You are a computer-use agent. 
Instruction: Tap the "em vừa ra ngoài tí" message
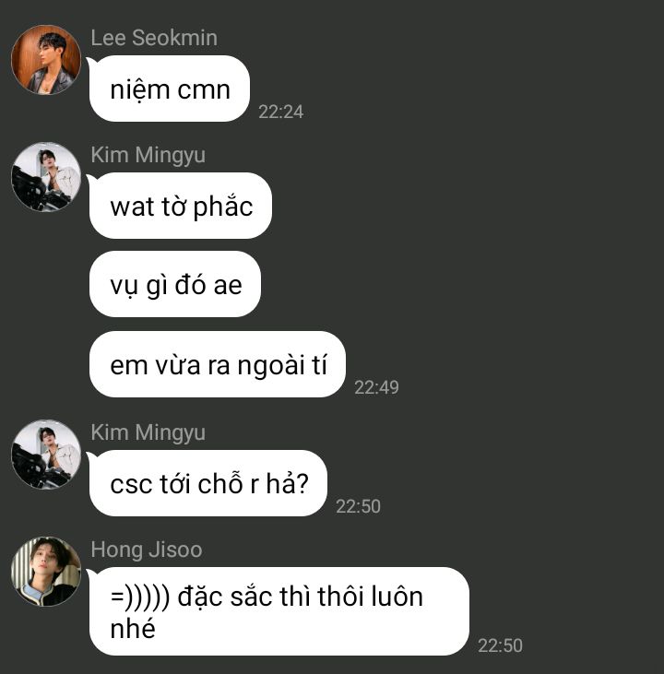pyautogui.click(x=218, y=364)
